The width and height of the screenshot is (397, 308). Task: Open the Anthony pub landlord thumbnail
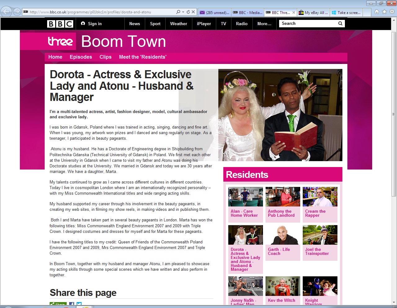click(x=283, y=197)
